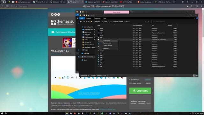204x115 pixels.
Task: Open Explorer's recent locations dropdown arrow
Action: click(86, 22)
